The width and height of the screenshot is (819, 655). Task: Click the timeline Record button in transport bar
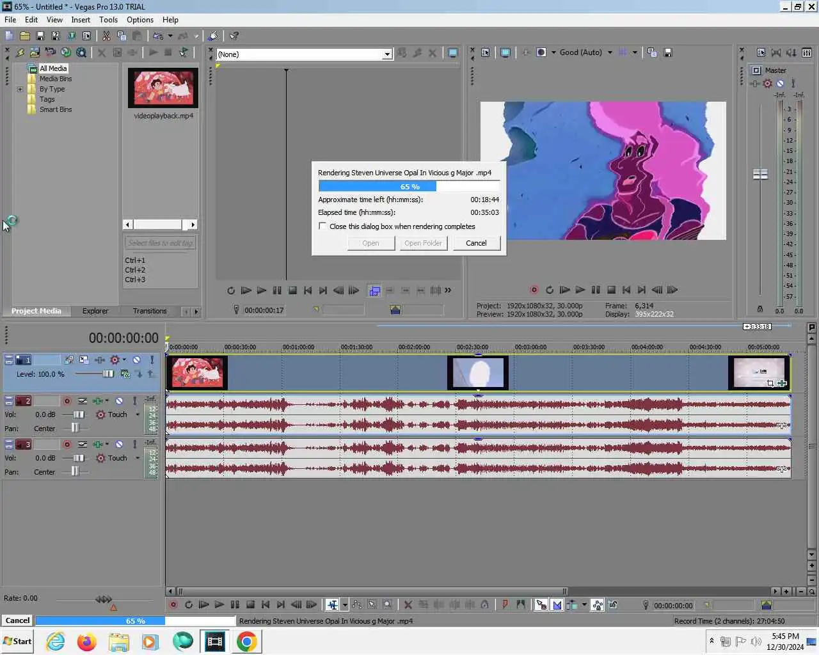pyautogui.click(x=173, y=604)
